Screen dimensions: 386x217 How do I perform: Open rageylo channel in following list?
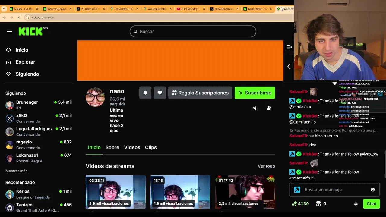click(39, 145)
